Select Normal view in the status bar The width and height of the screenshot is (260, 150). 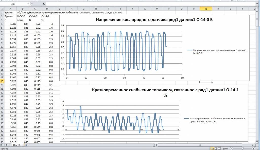point(213,148)
